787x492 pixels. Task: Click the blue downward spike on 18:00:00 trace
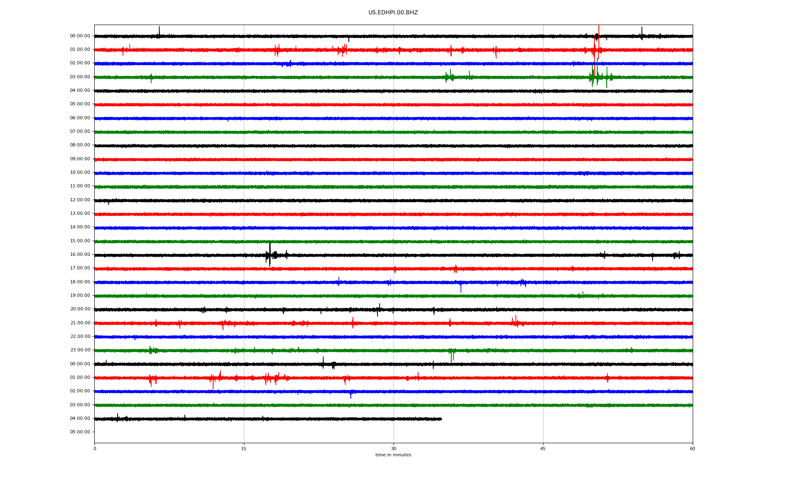click(x=461, y=289)
